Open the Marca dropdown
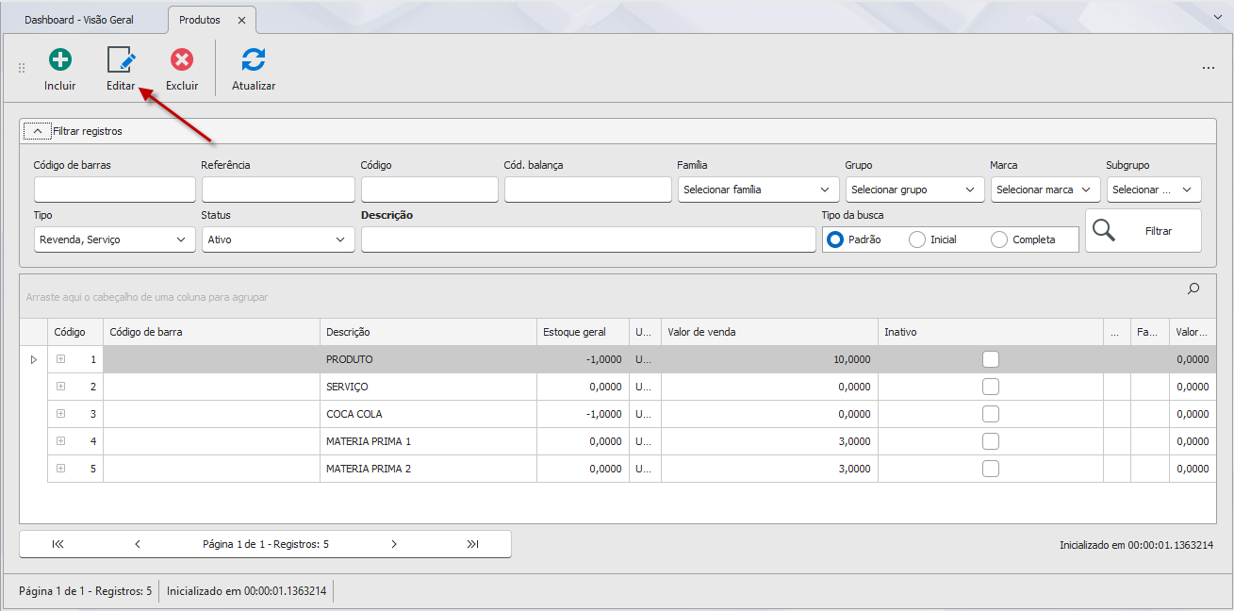1234x611 pixels. (1045, 190)
